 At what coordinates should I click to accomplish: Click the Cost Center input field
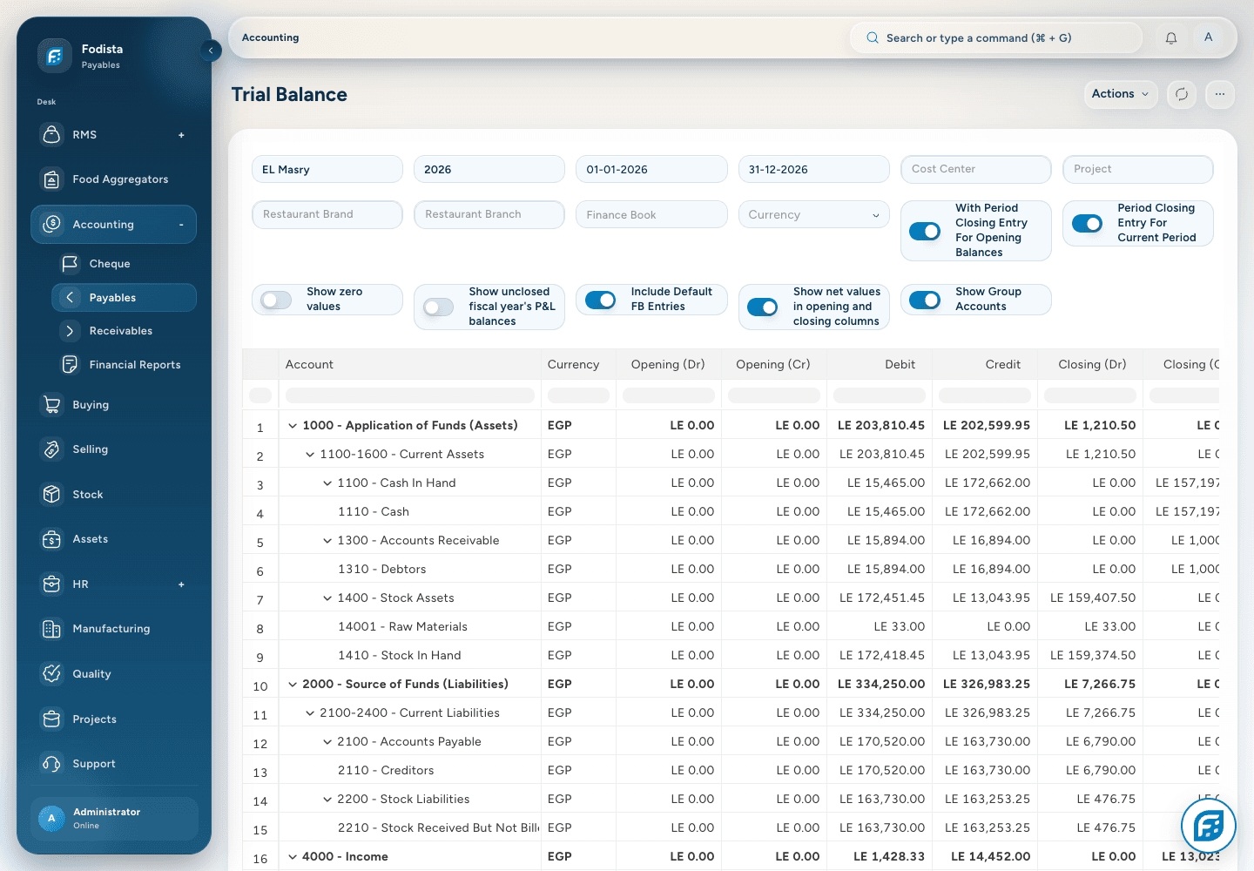point(975,169)
